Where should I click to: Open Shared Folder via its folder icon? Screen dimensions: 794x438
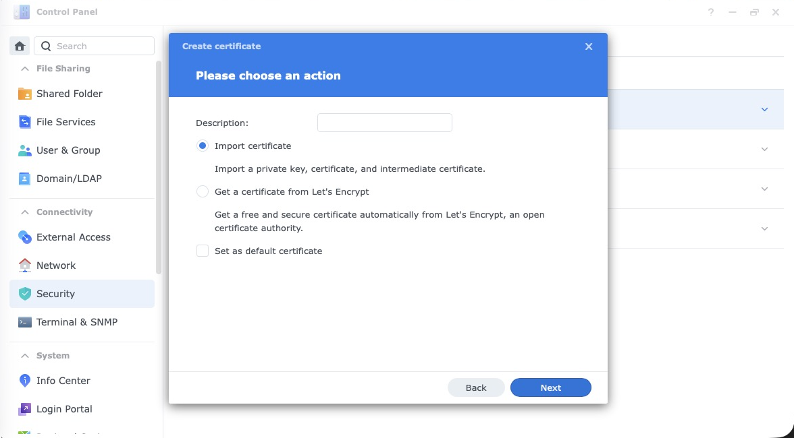(x=25, y=94)
